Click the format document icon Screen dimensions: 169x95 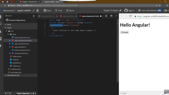(106, 16)
